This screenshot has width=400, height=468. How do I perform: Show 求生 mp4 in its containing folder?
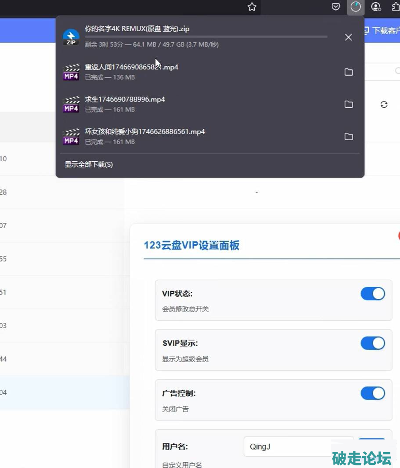[349, 104]
